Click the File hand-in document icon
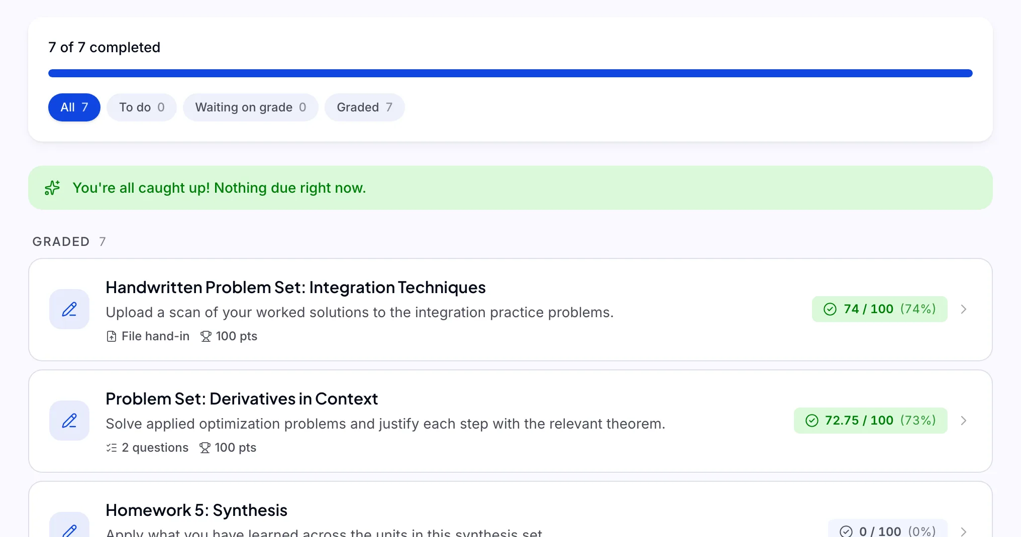Viewport: 1021px width, 537px height. click(x=112, y=336)
